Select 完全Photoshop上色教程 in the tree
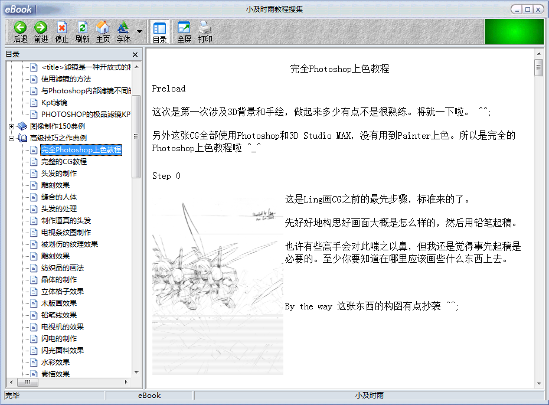The width and height of the screenshot is (549, 405). [x=81, y=150]
